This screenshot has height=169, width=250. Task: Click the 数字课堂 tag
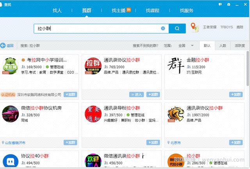click(57, 72)
